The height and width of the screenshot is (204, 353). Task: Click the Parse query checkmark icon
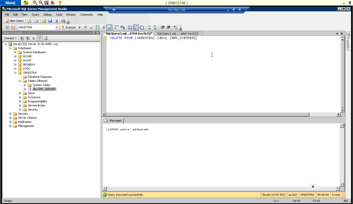point(91,27)
